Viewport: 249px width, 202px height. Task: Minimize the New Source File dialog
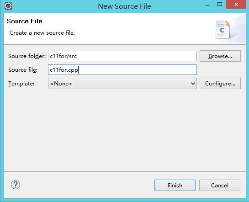coord(207,5)
